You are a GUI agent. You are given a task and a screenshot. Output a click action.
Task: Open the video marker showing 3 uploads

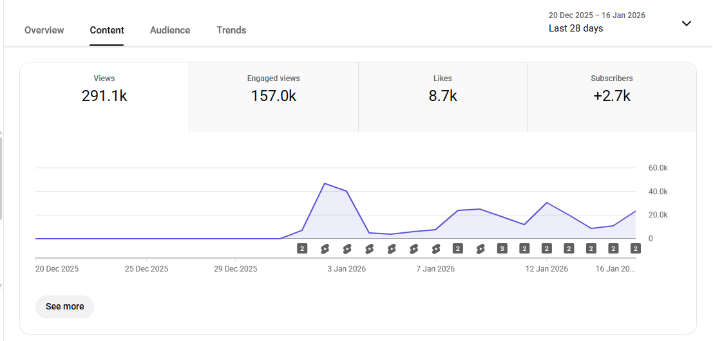502,248
